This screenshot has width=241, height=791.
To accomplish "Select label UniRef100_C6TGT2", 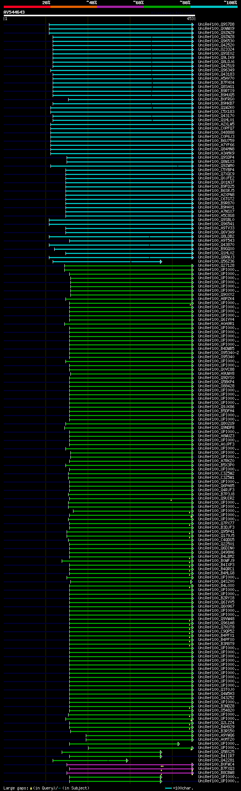I will (x=216, y=199).
